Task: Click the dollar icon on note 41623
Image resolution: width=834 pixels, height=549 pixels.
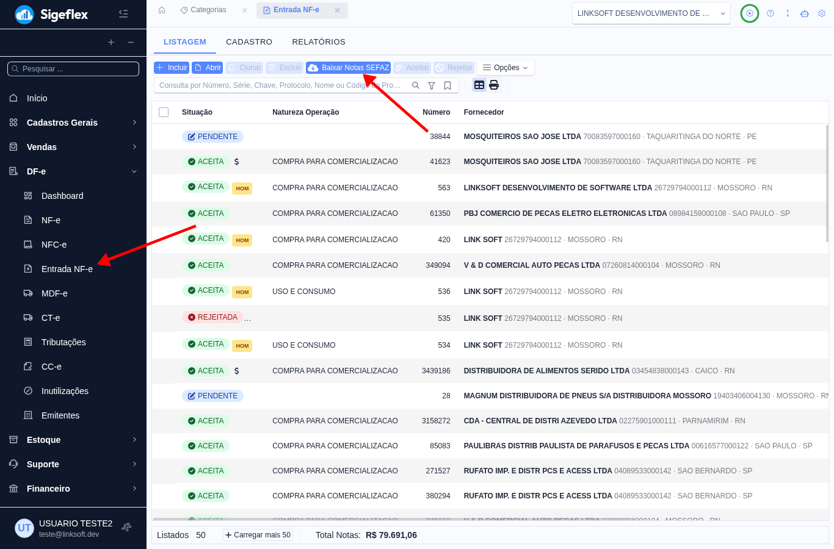Action: pyautogui.click(x=236, y=162)
